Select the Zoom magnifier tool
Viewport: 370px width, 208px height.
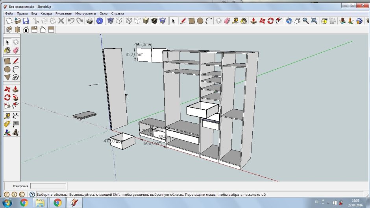click(x=305, y=21)
